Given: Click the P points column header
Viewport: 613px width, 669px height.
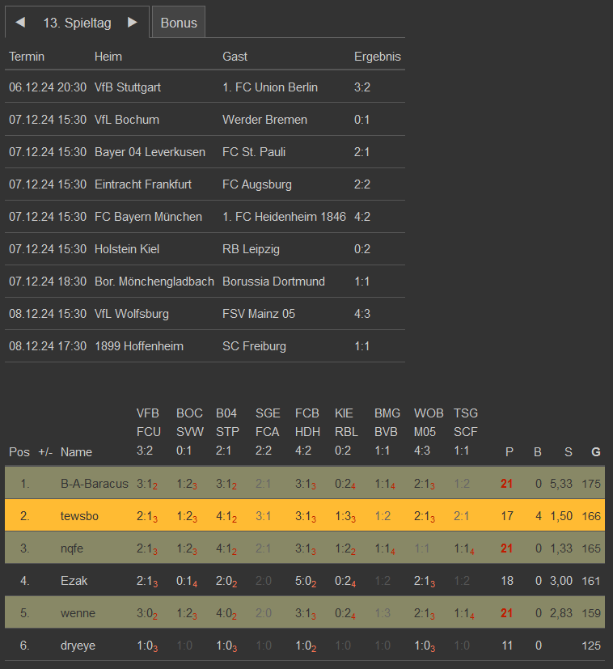Looking at the screenshot, I should (509, 451).
